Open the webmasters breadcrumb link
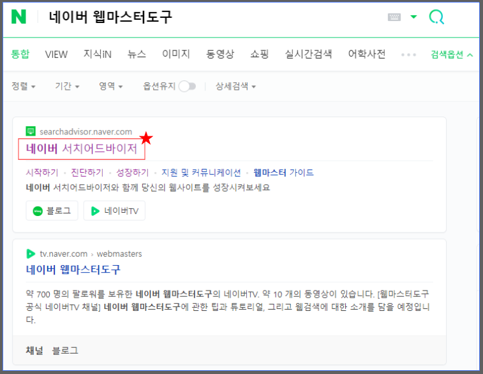 pos(119,254)
